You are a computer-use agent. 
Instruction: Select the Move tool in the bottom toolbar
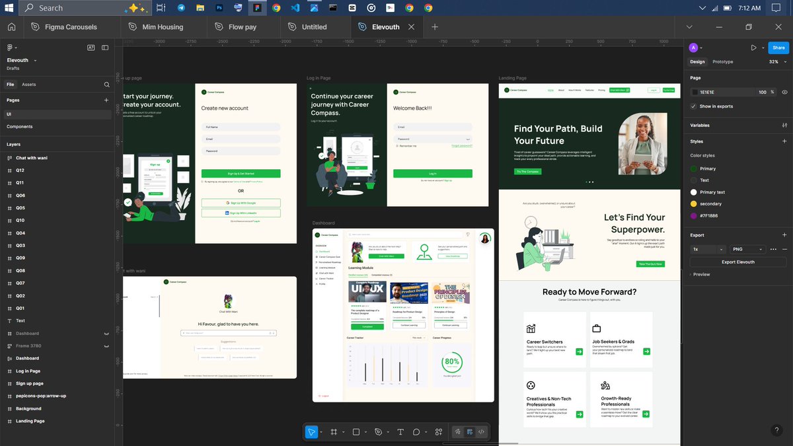pyautogui.click(x=311, y=431)
